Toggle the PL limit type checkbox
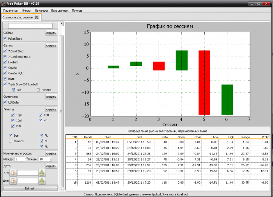 (41, 146)
